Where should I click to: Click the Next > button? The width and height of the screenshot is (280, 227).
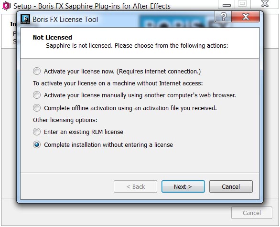pos(183,186)
